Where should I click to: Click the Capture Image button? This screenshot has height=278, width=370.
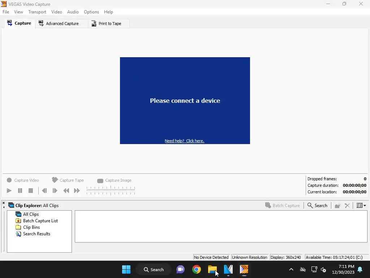tap(114, 180)
